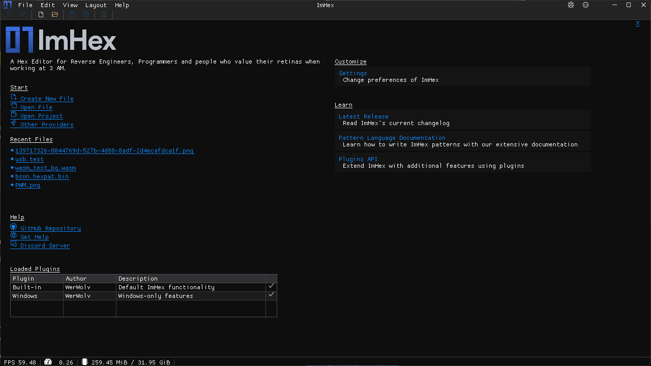This screenshot has height=366, width=651.
Task: Save the current file via the floppy disk icon
Action: pyautogui.click(x=72, y=14)
